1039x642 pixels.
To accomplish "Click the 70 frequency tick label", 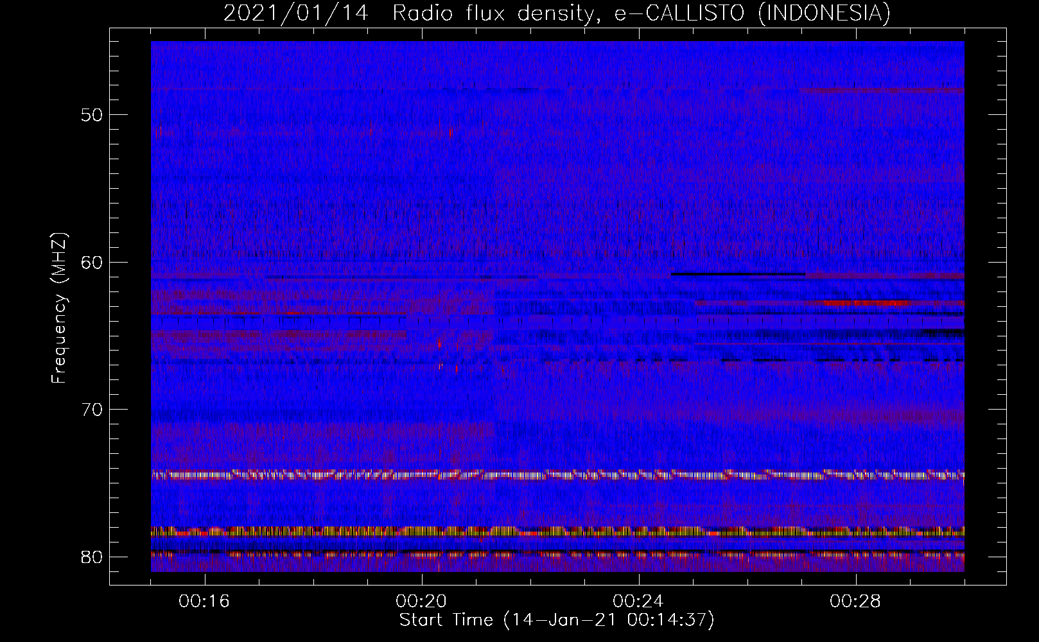I will [92, 409].
